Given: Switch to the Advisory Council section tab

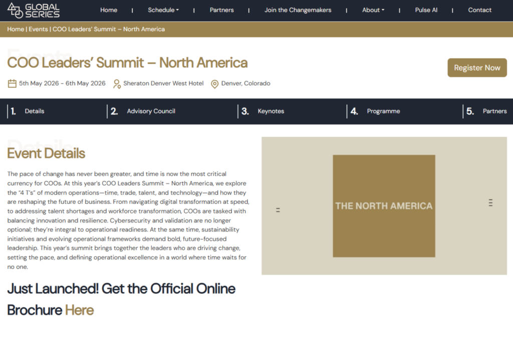Looking at the screenshot, I should (151, 111).
